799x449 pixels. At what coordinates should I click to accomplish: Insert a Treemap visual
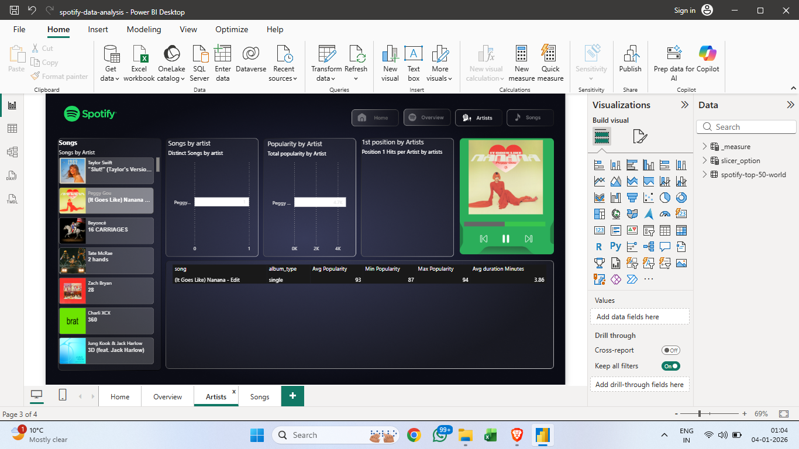[599, 214]
